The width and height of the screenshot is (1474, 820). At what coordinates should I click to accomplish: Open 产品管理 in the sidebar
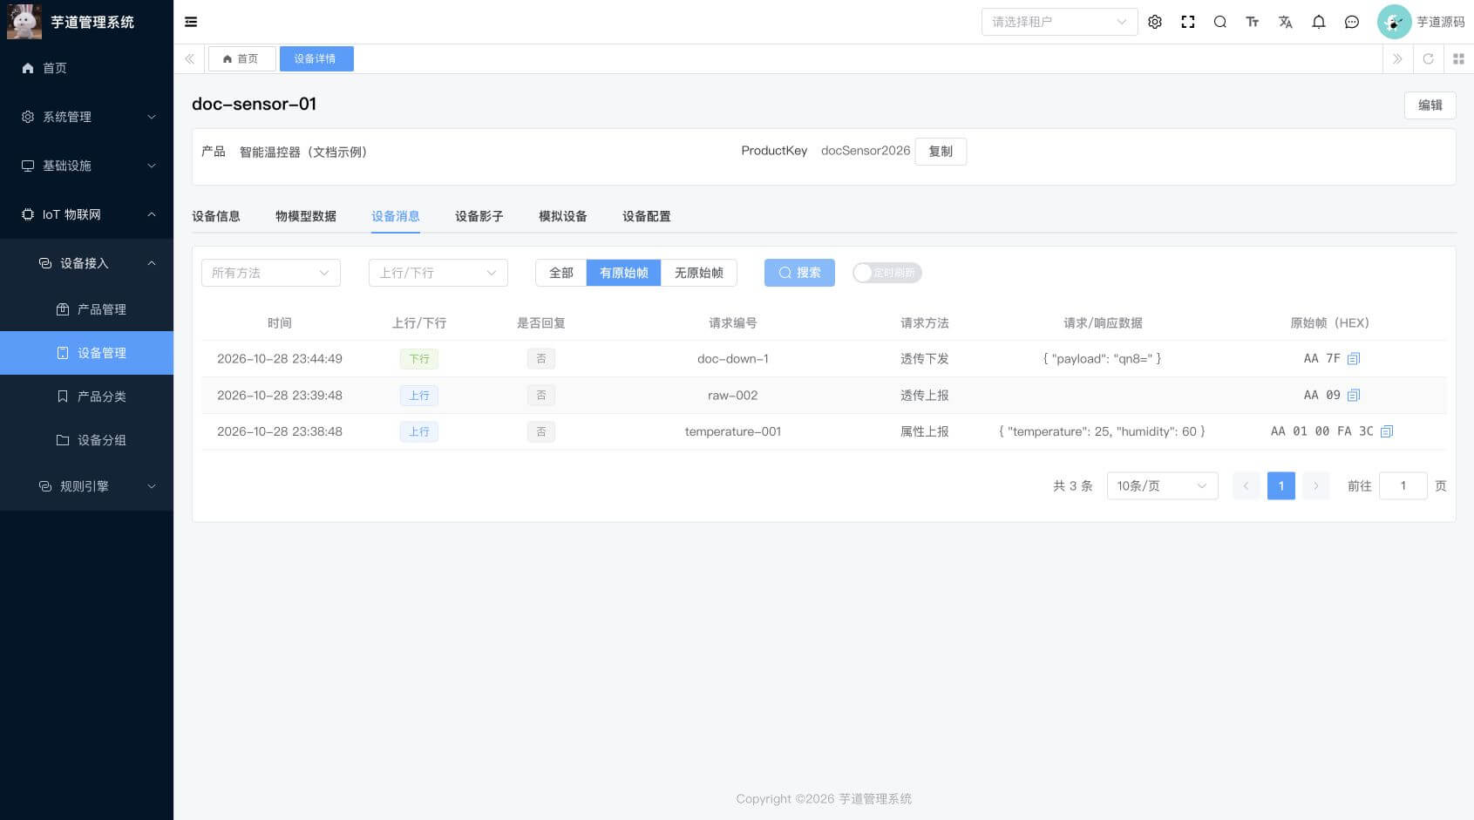click(x=87, y=309)
